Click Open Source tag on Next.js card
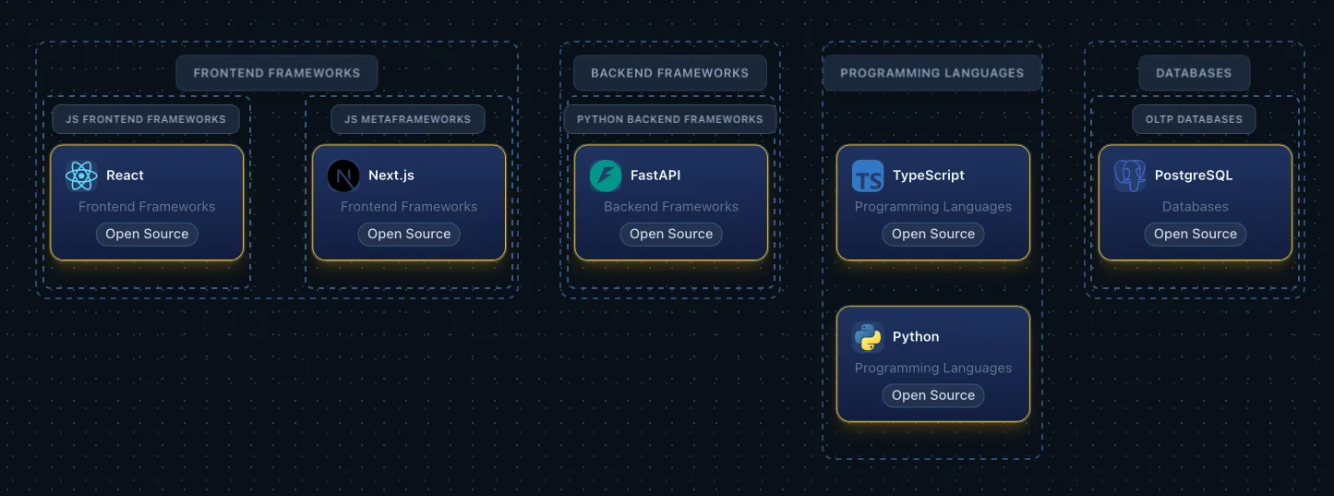1334x496 pixels. click(409, 234)
